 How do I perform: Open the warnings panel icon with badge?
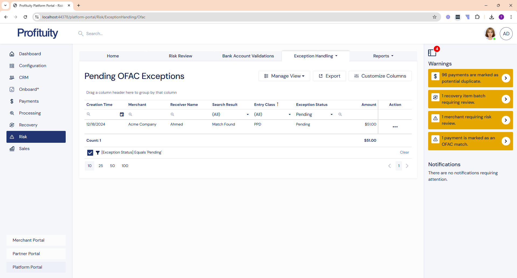click(x=432, y=52)
